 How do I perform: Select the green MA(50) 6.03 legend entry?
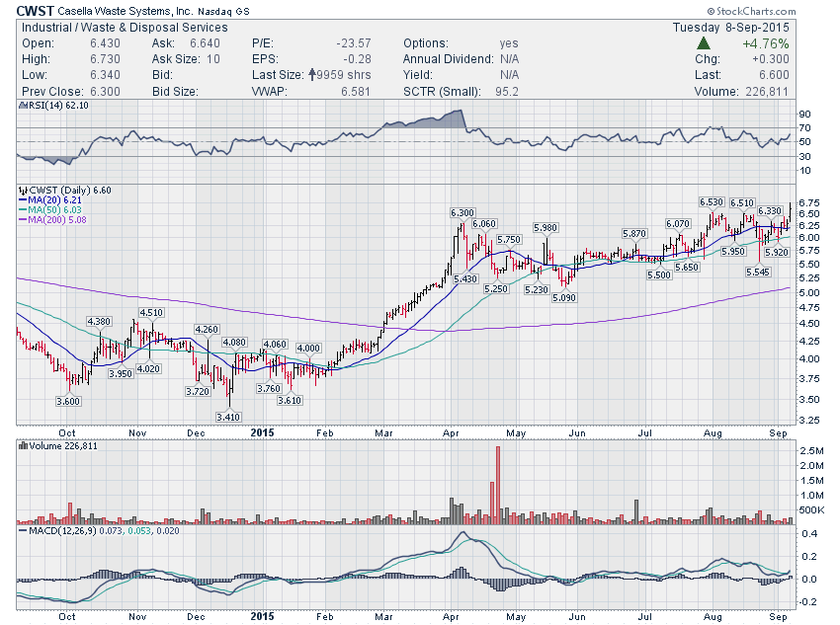pos(49,209)
